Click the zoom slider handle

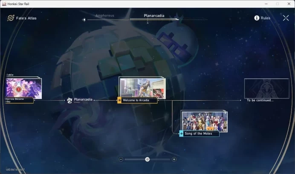(x=147, y=159)
